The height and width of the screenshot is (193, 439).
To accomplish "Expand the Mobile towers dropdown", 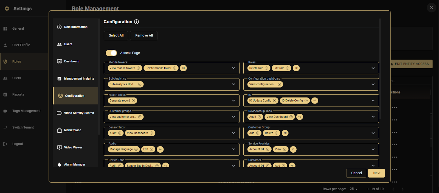I will pyautogui.click(x=233, y=68).
